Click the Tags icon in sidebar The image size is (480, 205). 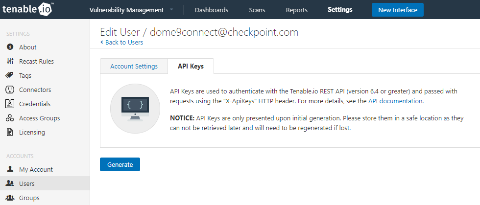click(10, 75)
